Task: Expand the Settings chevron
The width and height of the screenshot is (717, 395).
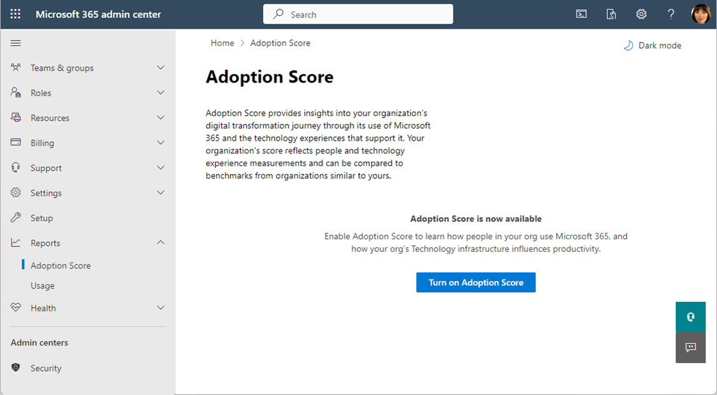Action: pyautogui.click(x=161, y=192)
